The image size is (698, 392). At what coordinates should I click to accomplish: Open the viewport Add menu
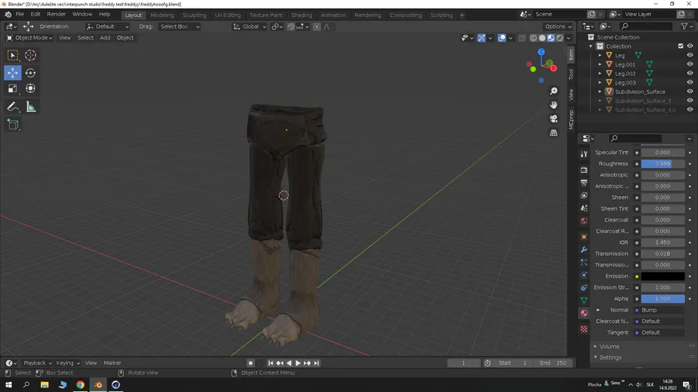(105, 38)
